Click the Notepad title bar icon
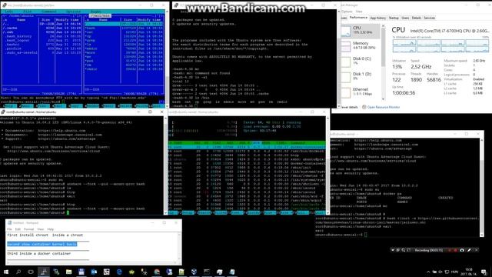Image resolution: width=492 pixels, height=277 pixels. (9, 222)
